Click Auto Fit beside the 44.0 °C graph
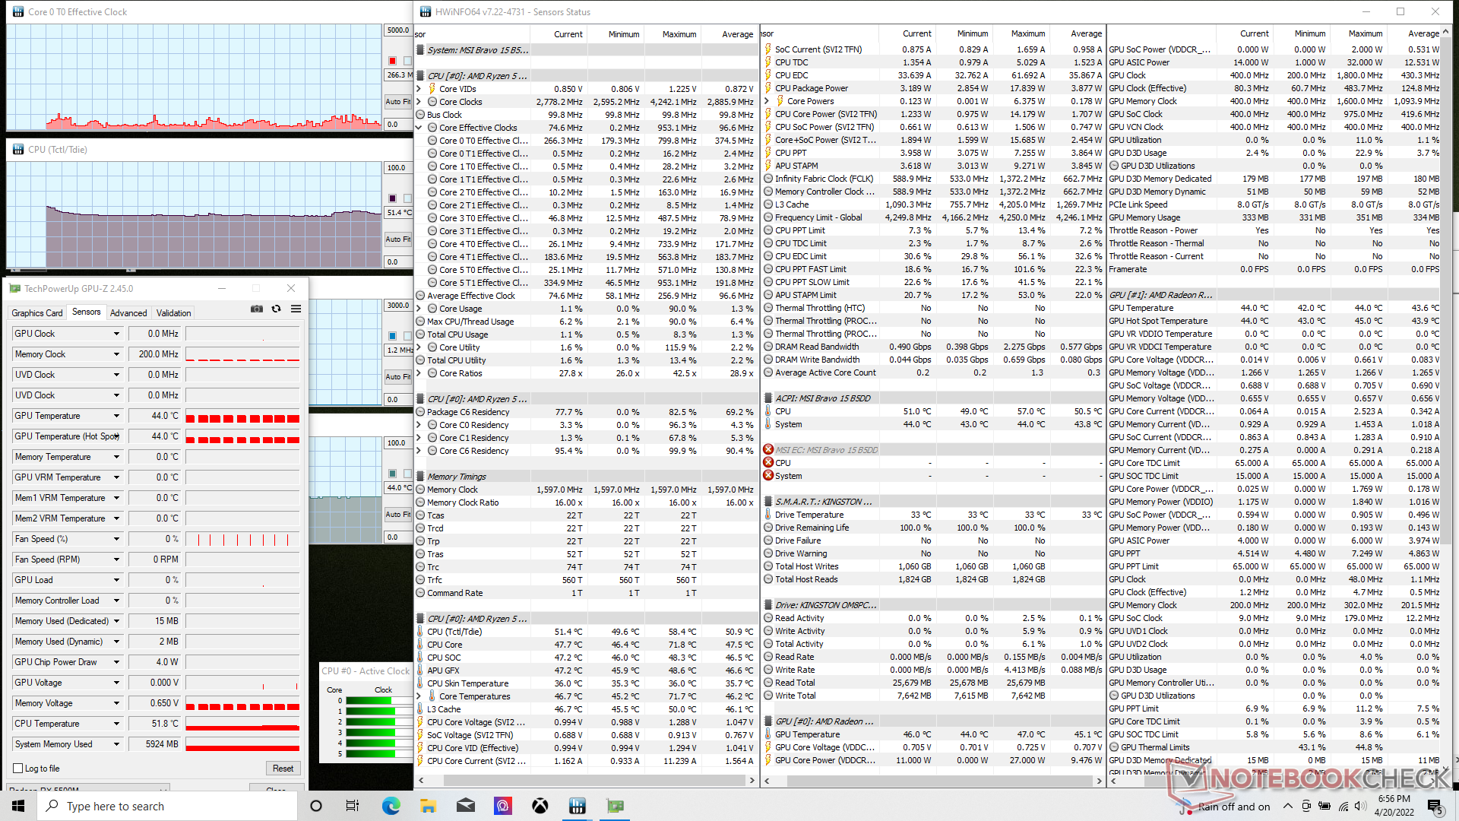The height and width of the screenshot is (821, 1459). point(398,514)
